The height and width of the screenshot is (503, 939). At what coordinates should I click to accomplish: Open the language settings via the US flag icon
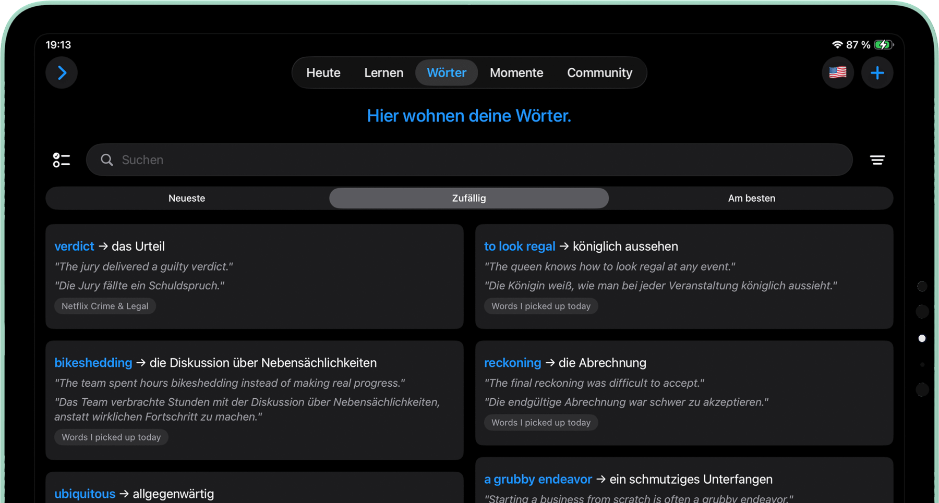point(838,72)
